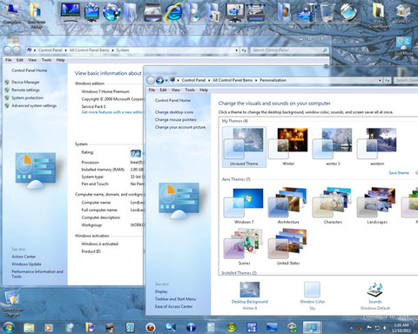
Task: Open Device Manager link
Action: (x=25, y=82)
